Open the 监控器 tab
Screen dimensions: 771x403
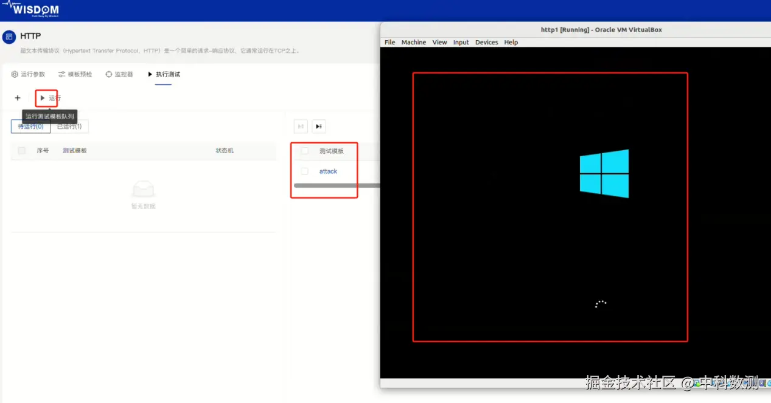119,74
